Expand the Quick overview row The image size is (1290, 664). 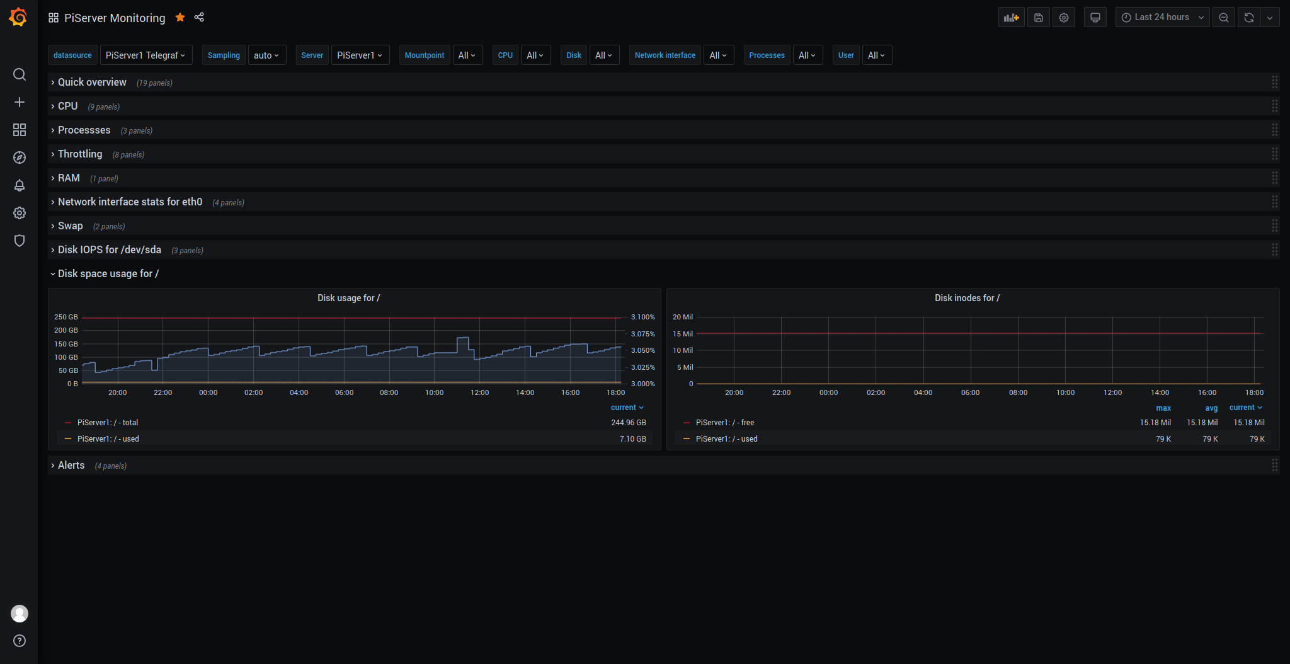[x=92, y=83]
